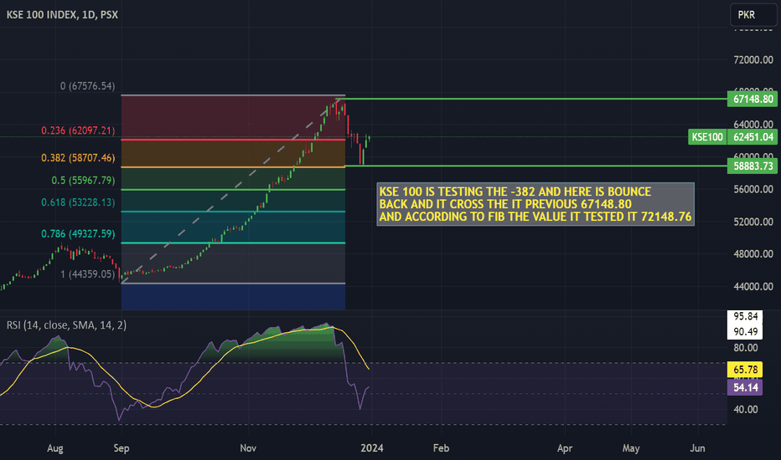The height and width of the screenshot is (460, 781).
Task: Select the yellow annotation text box
Action: (x=535, y=204)
